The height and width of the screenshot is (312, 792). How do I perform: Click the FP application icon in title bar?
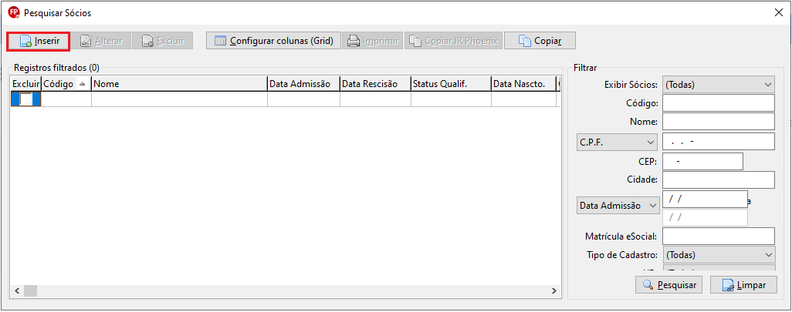14,12
